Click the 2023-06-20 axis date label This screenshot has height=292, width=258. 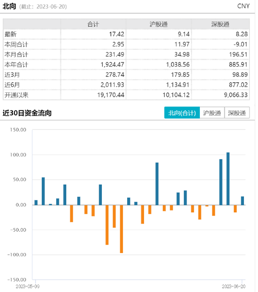pos(234,286)
